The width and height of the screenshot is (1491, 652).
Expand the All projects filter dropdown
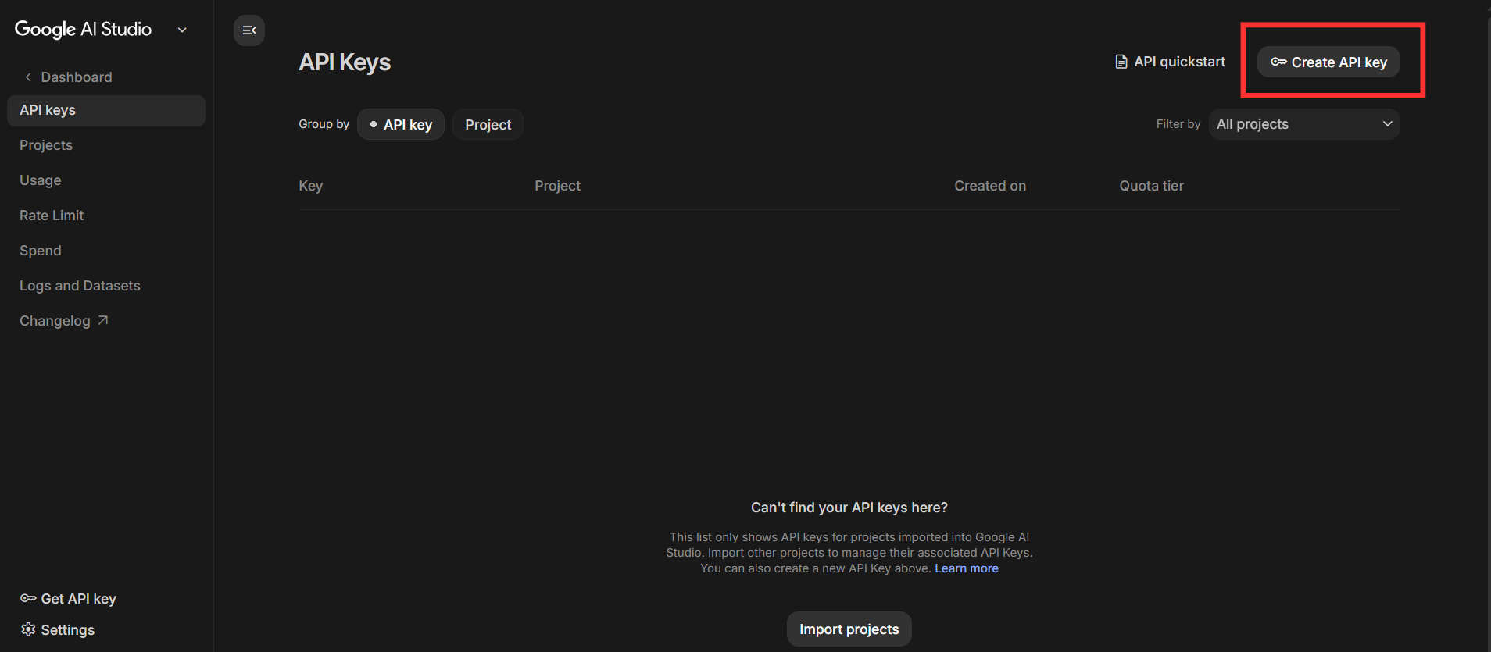1304,124
